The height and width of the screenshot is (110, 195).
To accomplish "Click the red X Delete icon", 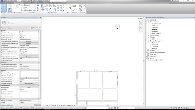I will coord(63,10).
